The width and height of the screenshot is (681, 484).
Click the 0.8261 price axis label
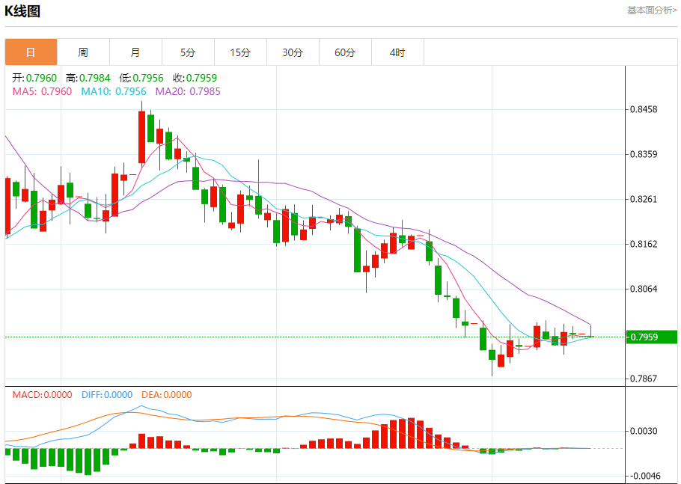(644, 199)
